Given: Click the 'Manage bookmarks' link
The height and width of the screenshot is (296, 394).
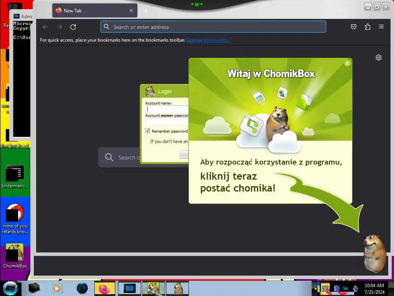Looking at the screenshot, I should (208, 40).
